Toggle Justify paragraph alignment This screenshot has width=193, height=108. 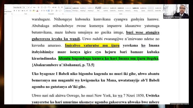[x=49, y=11]
